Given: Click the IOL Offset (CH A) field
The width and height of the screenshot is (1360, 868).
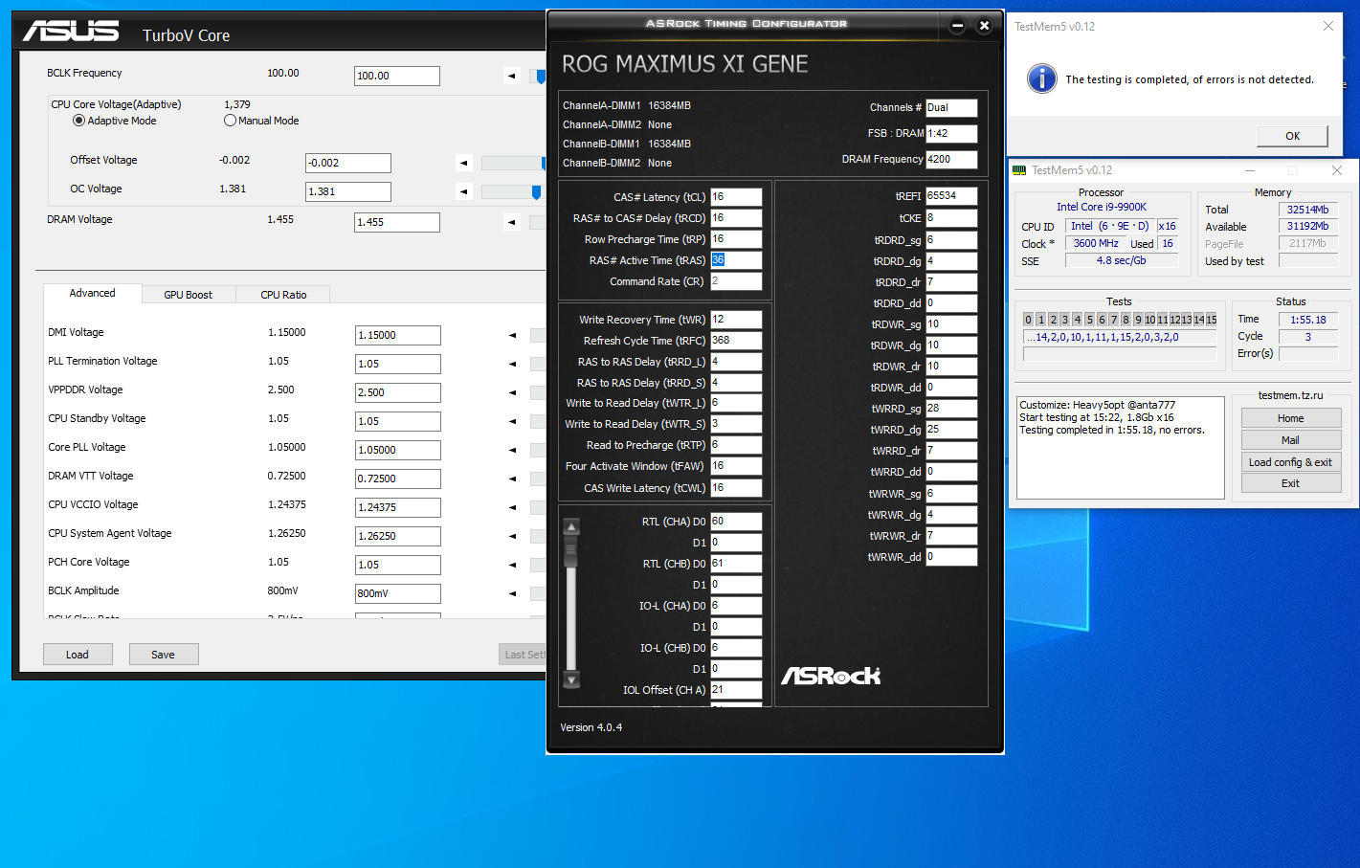Looking at the screenshot, I should tap(736, 690).
